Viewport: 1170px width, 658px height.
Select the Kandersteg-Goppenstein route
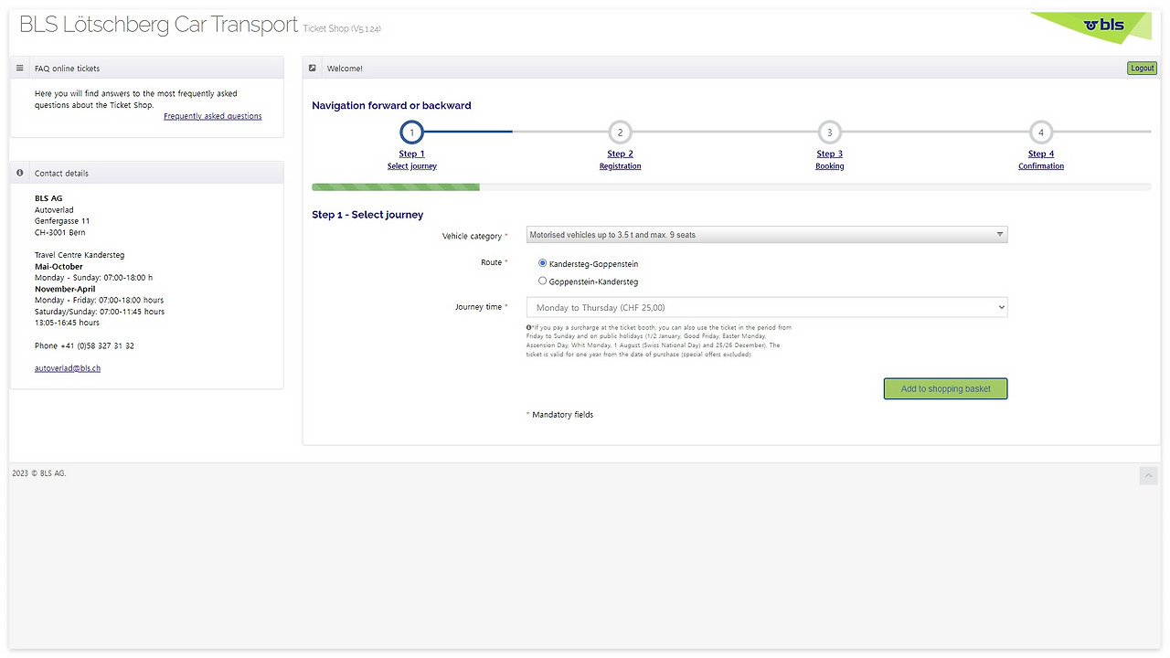[543, 263]
